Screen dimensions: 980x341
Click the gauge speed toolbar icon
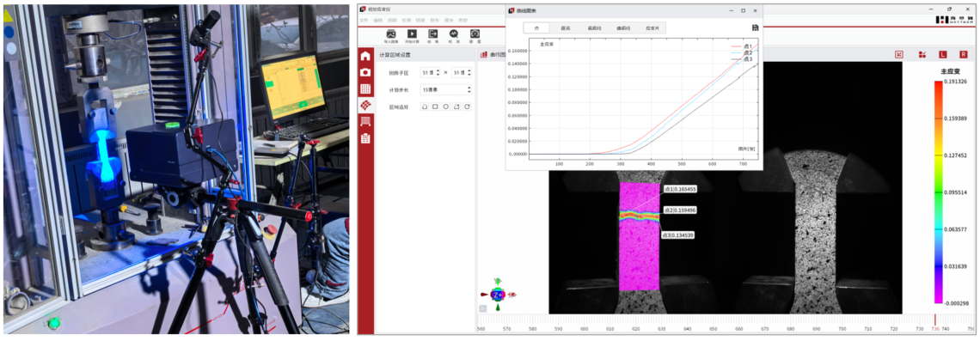(475, 33)
